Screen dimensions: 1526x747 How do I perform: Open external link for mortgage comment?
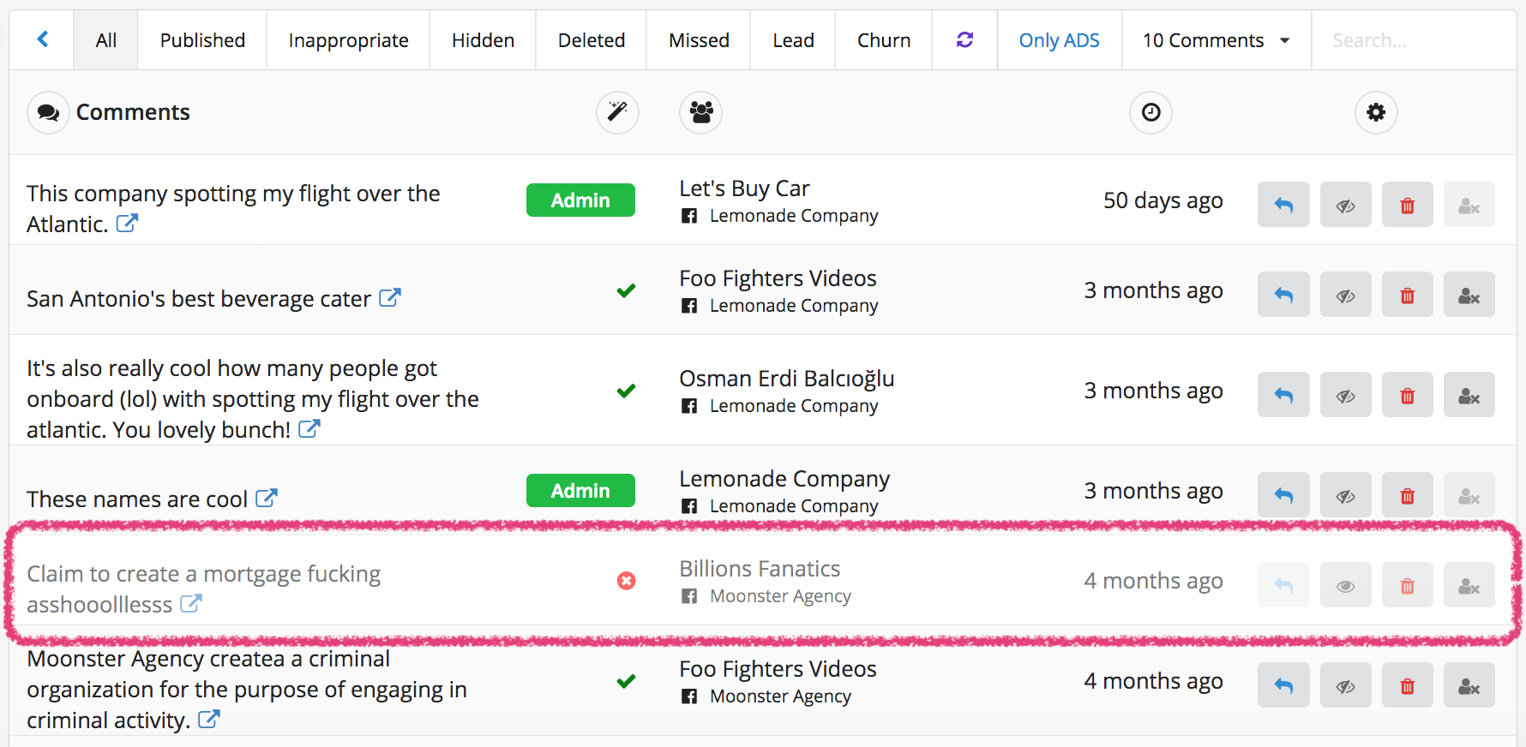190,604
